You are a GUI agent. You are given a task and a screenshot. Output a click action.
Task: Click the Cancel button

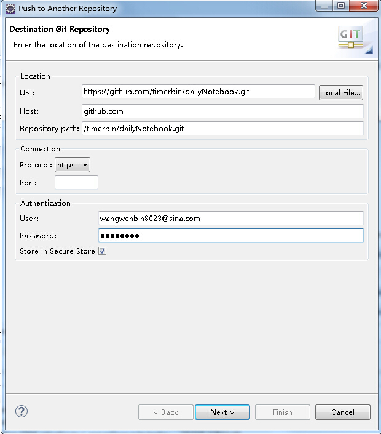click(343, 412)
